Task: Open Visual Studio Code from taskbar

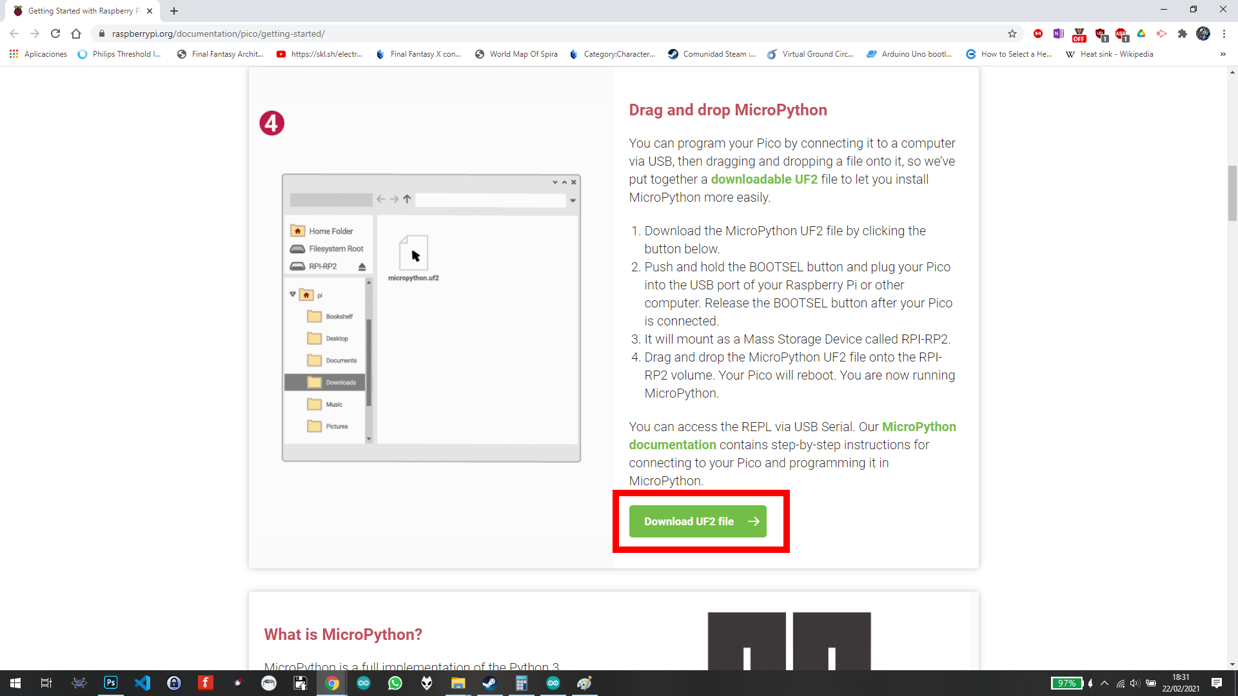Action: (x=142, y=683)
